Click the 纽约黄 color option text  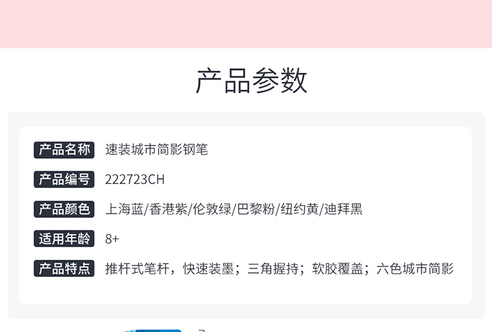(299, 209)
